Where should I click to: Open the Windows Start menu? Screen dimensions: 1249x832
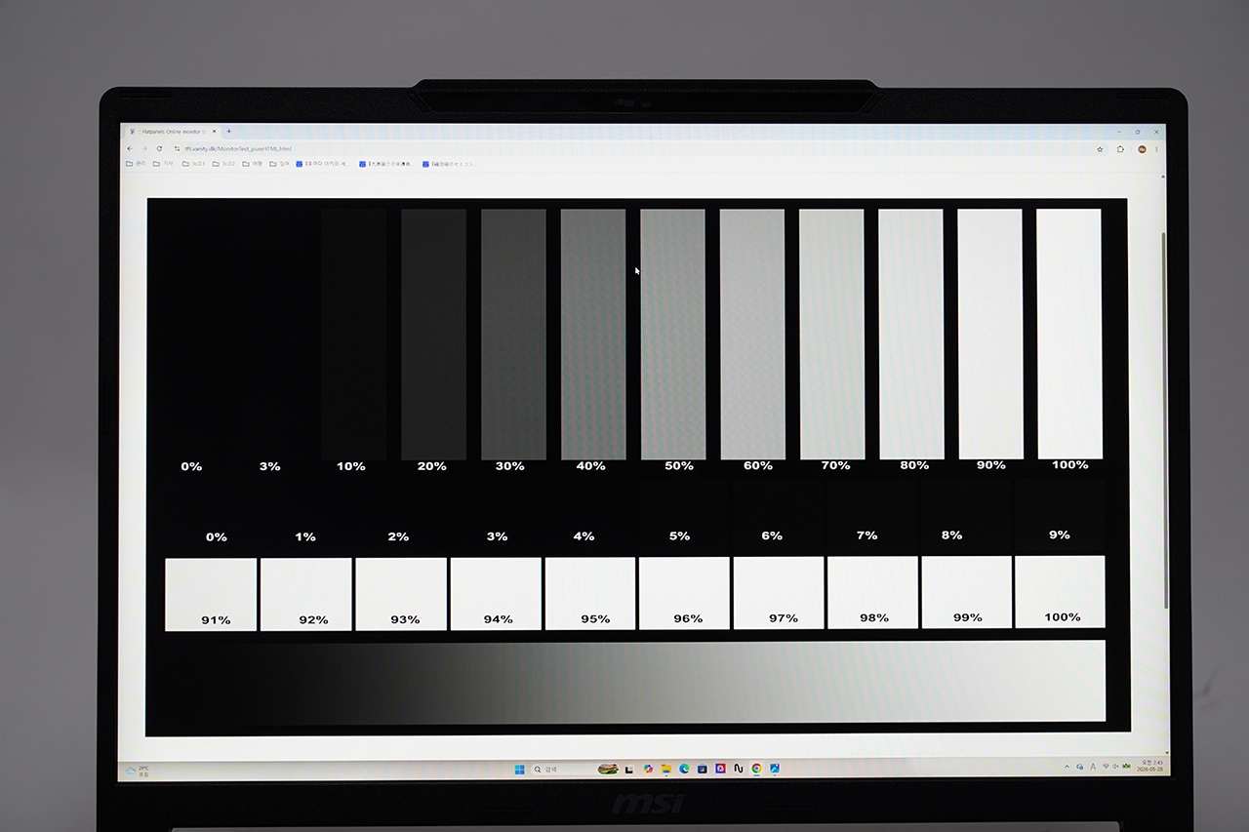click(x=519, y=769)
